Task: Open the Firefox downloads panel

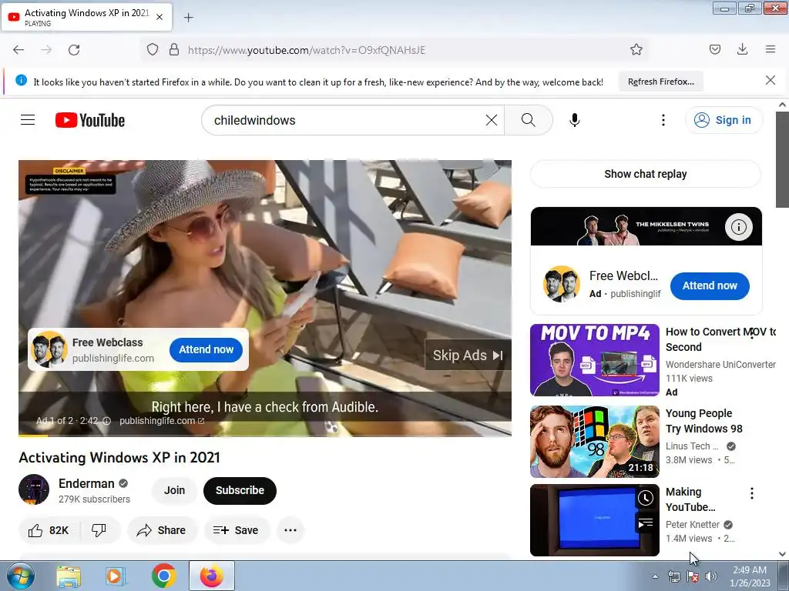Action: [x=742, y=49]
